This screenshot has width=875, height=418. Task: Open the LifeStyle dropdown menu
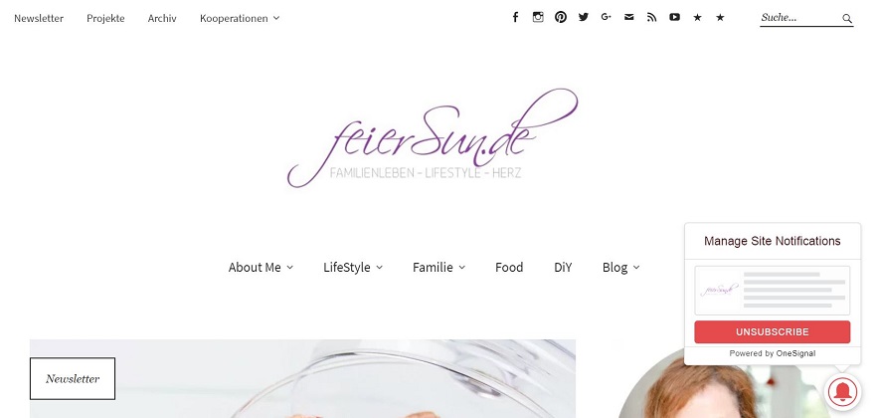pyautogui.click(x=353, y=267)
